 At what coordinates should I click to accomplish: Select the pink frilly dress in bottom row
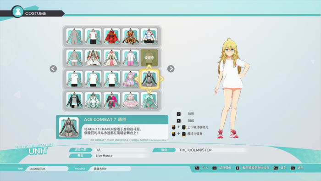(131, 100)
